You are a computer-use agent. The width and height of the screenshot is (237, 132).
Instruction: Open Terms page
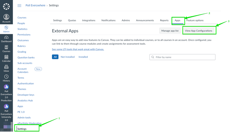(21, 78)
